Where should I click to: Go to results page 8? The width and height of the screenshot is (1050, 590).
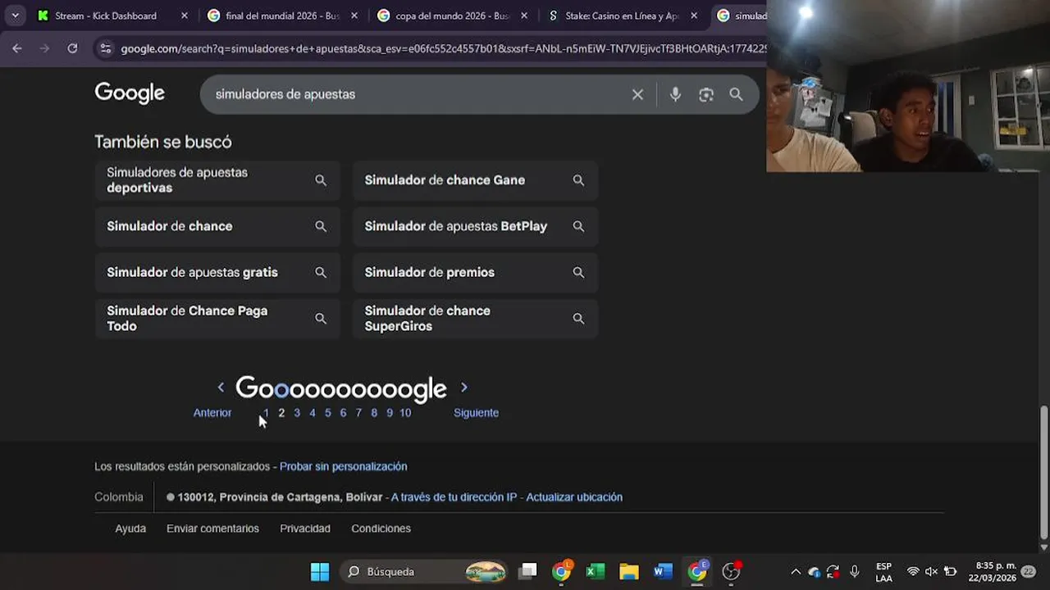pyautogui.click(x=374, y=413)
